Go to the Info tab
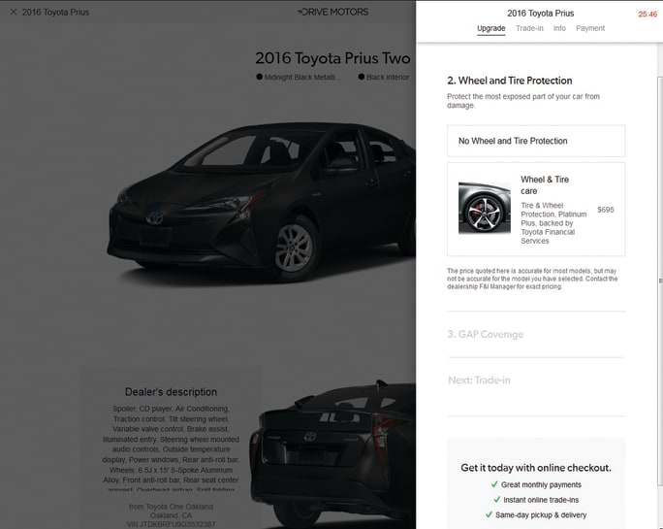The width and height of the screenshot is (663, 529). click(x=559, y=29)
